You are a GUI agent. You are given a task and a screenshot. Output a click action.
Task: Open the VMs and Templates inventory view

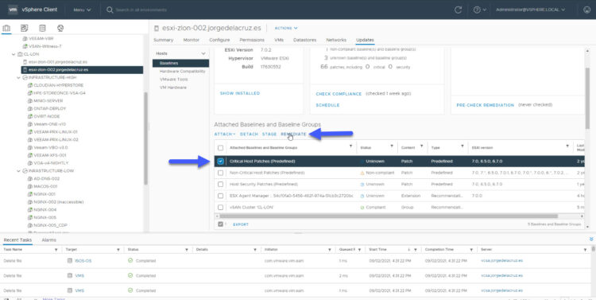[25, 28]
